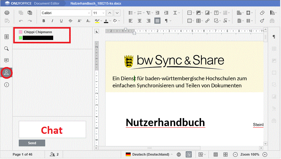Toggle Bold formatting
281x159 pixels.
pyautogui.click(x=44, y=21)
